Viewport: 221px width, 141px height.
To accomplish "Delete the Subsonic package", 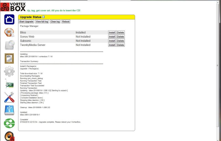I will point(120,41).
